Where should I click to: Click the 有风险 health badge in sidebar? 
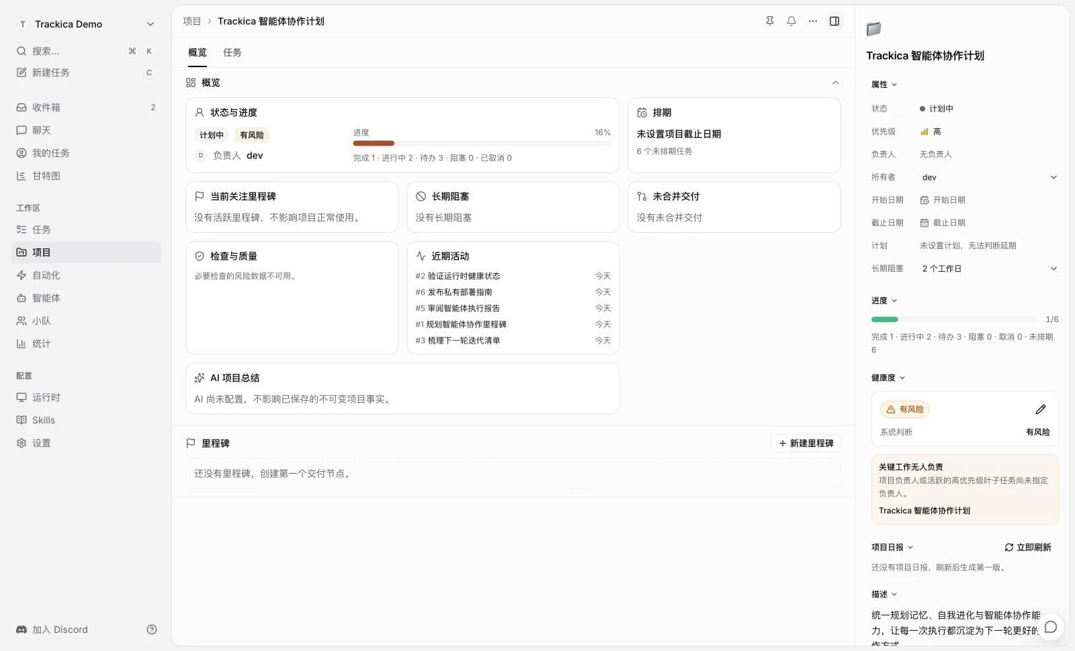click(x=905, y=409)
